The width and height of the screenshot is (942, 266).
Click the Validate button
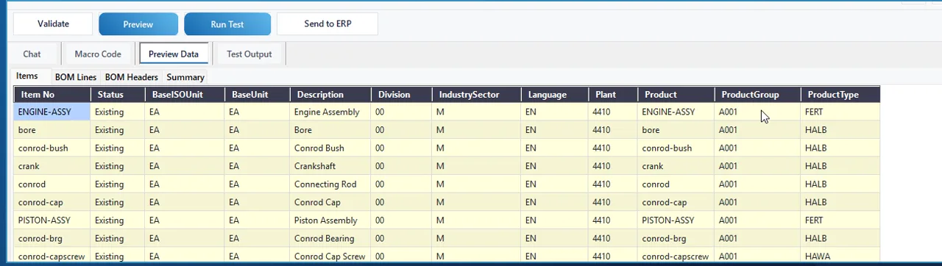point(53,24)
